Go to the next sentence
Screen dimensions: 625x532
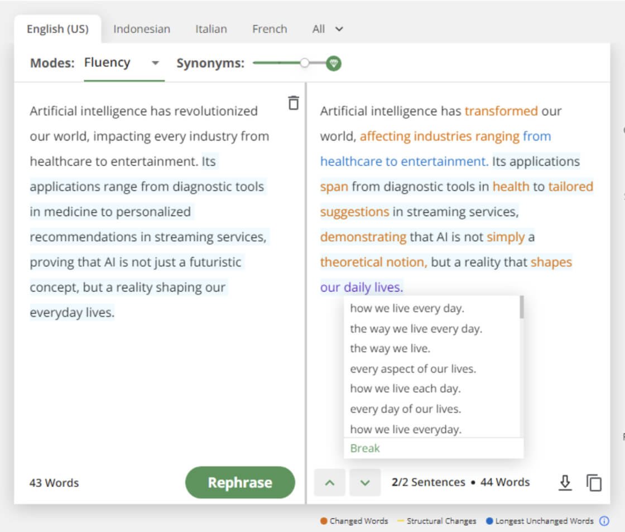(364, 482)
